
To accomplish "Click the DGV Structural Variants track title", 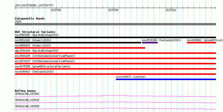I will pyautogui.click(x=35, y=32).
